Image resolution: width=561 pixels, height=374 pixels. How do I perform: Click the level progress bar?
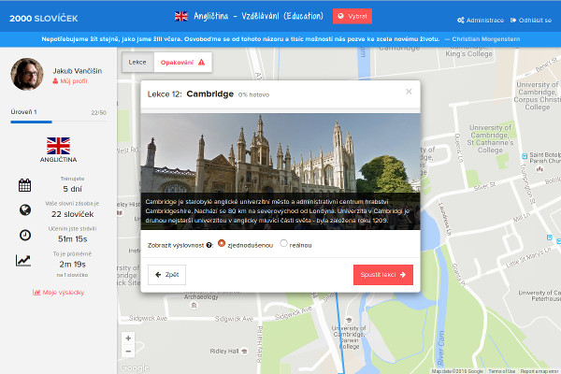[58, 122]
